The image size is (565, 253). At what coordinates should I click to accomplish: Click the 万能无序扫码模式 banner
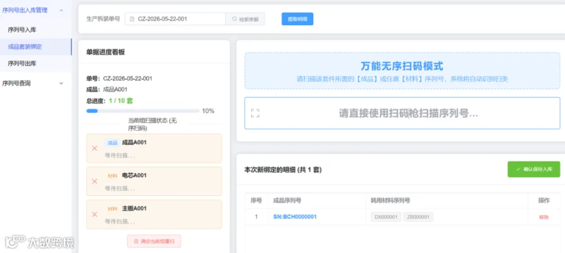tap(402, 71)
